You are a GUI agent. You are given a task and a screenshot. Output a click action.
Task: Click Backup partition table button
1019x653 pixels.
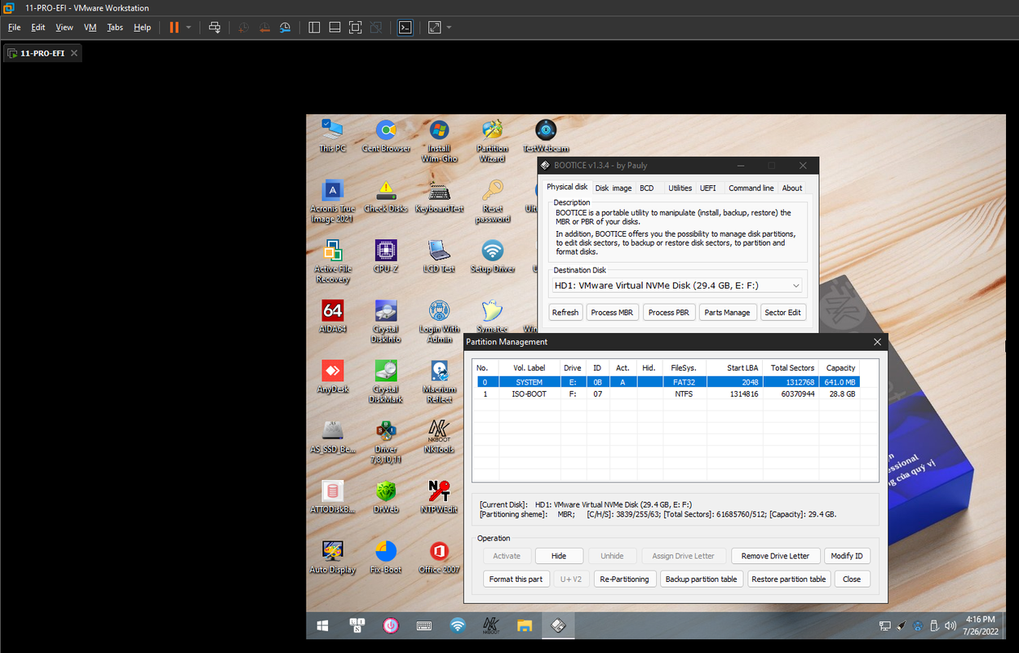pos(701,579)
